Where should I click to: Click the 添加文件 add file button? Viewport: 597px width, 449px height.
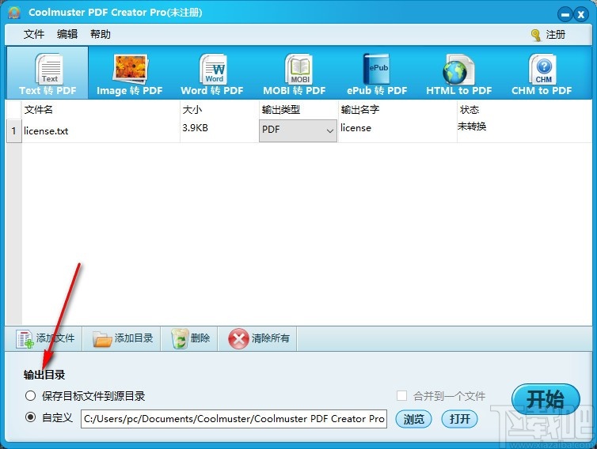coord(45,338)
